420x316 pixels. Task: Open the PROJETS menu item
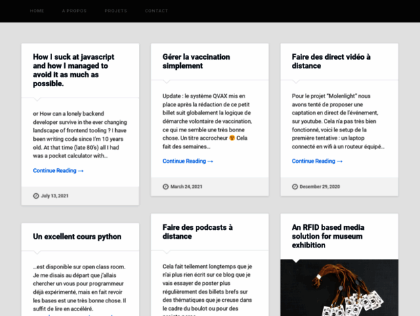(116, 11)
